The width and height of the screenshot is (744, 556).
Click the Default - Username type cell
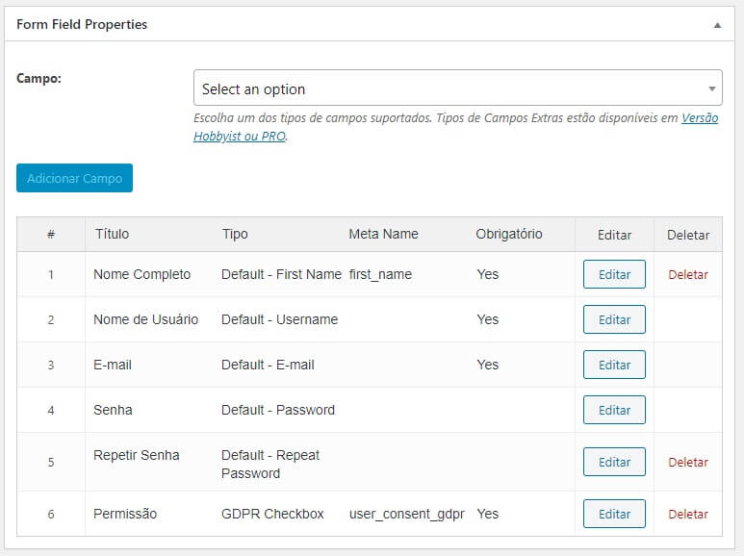(279, 319)
